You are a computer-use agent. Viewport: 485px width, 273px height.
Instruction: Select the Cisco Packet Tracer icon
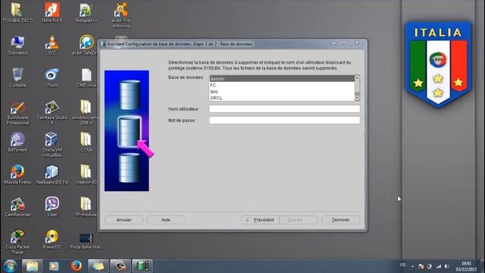(17, 242)
